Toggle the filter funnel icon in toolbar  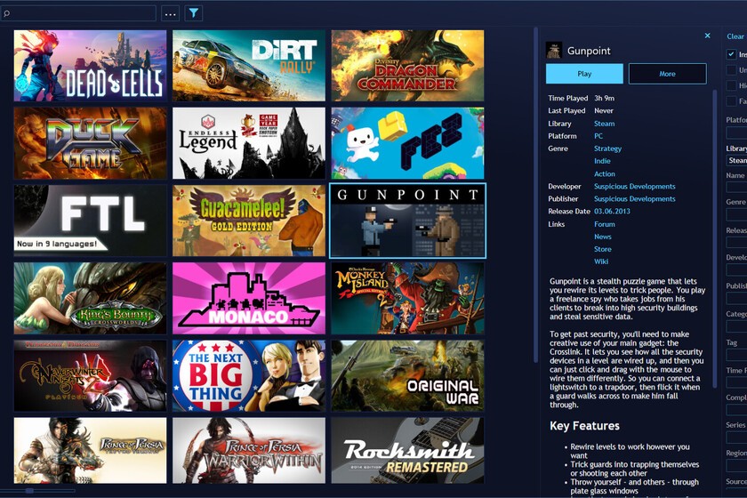click(194, 13)
